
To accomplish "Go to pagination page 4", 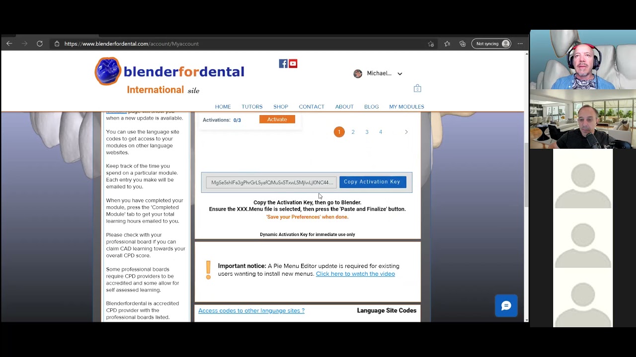I will [381, 132].
